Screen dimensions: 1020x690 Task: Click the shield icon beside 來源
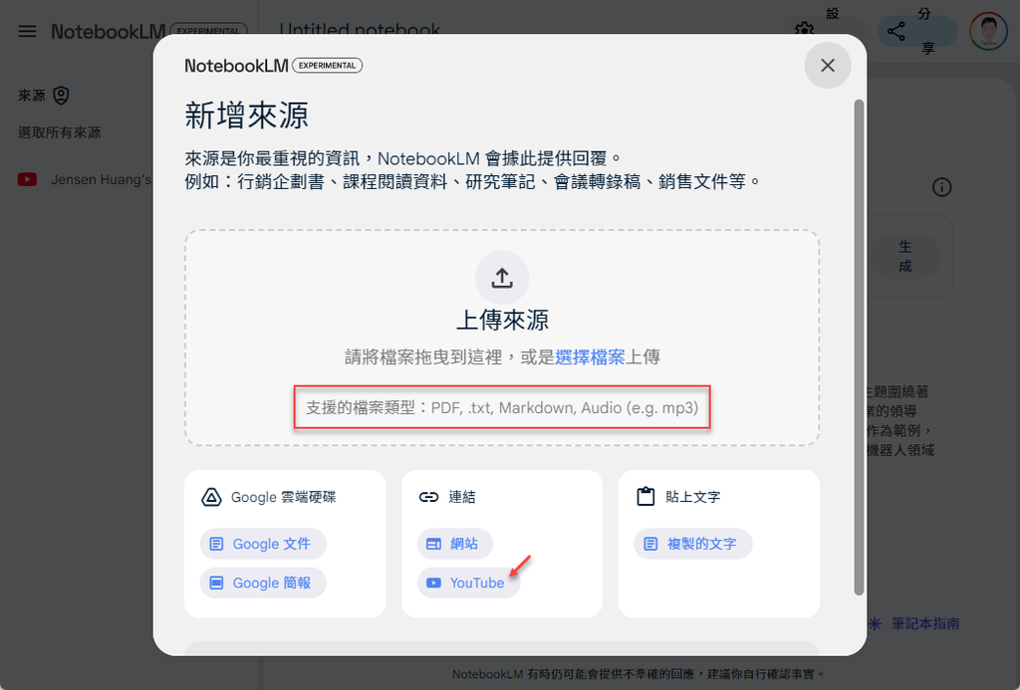pos(61,96)
